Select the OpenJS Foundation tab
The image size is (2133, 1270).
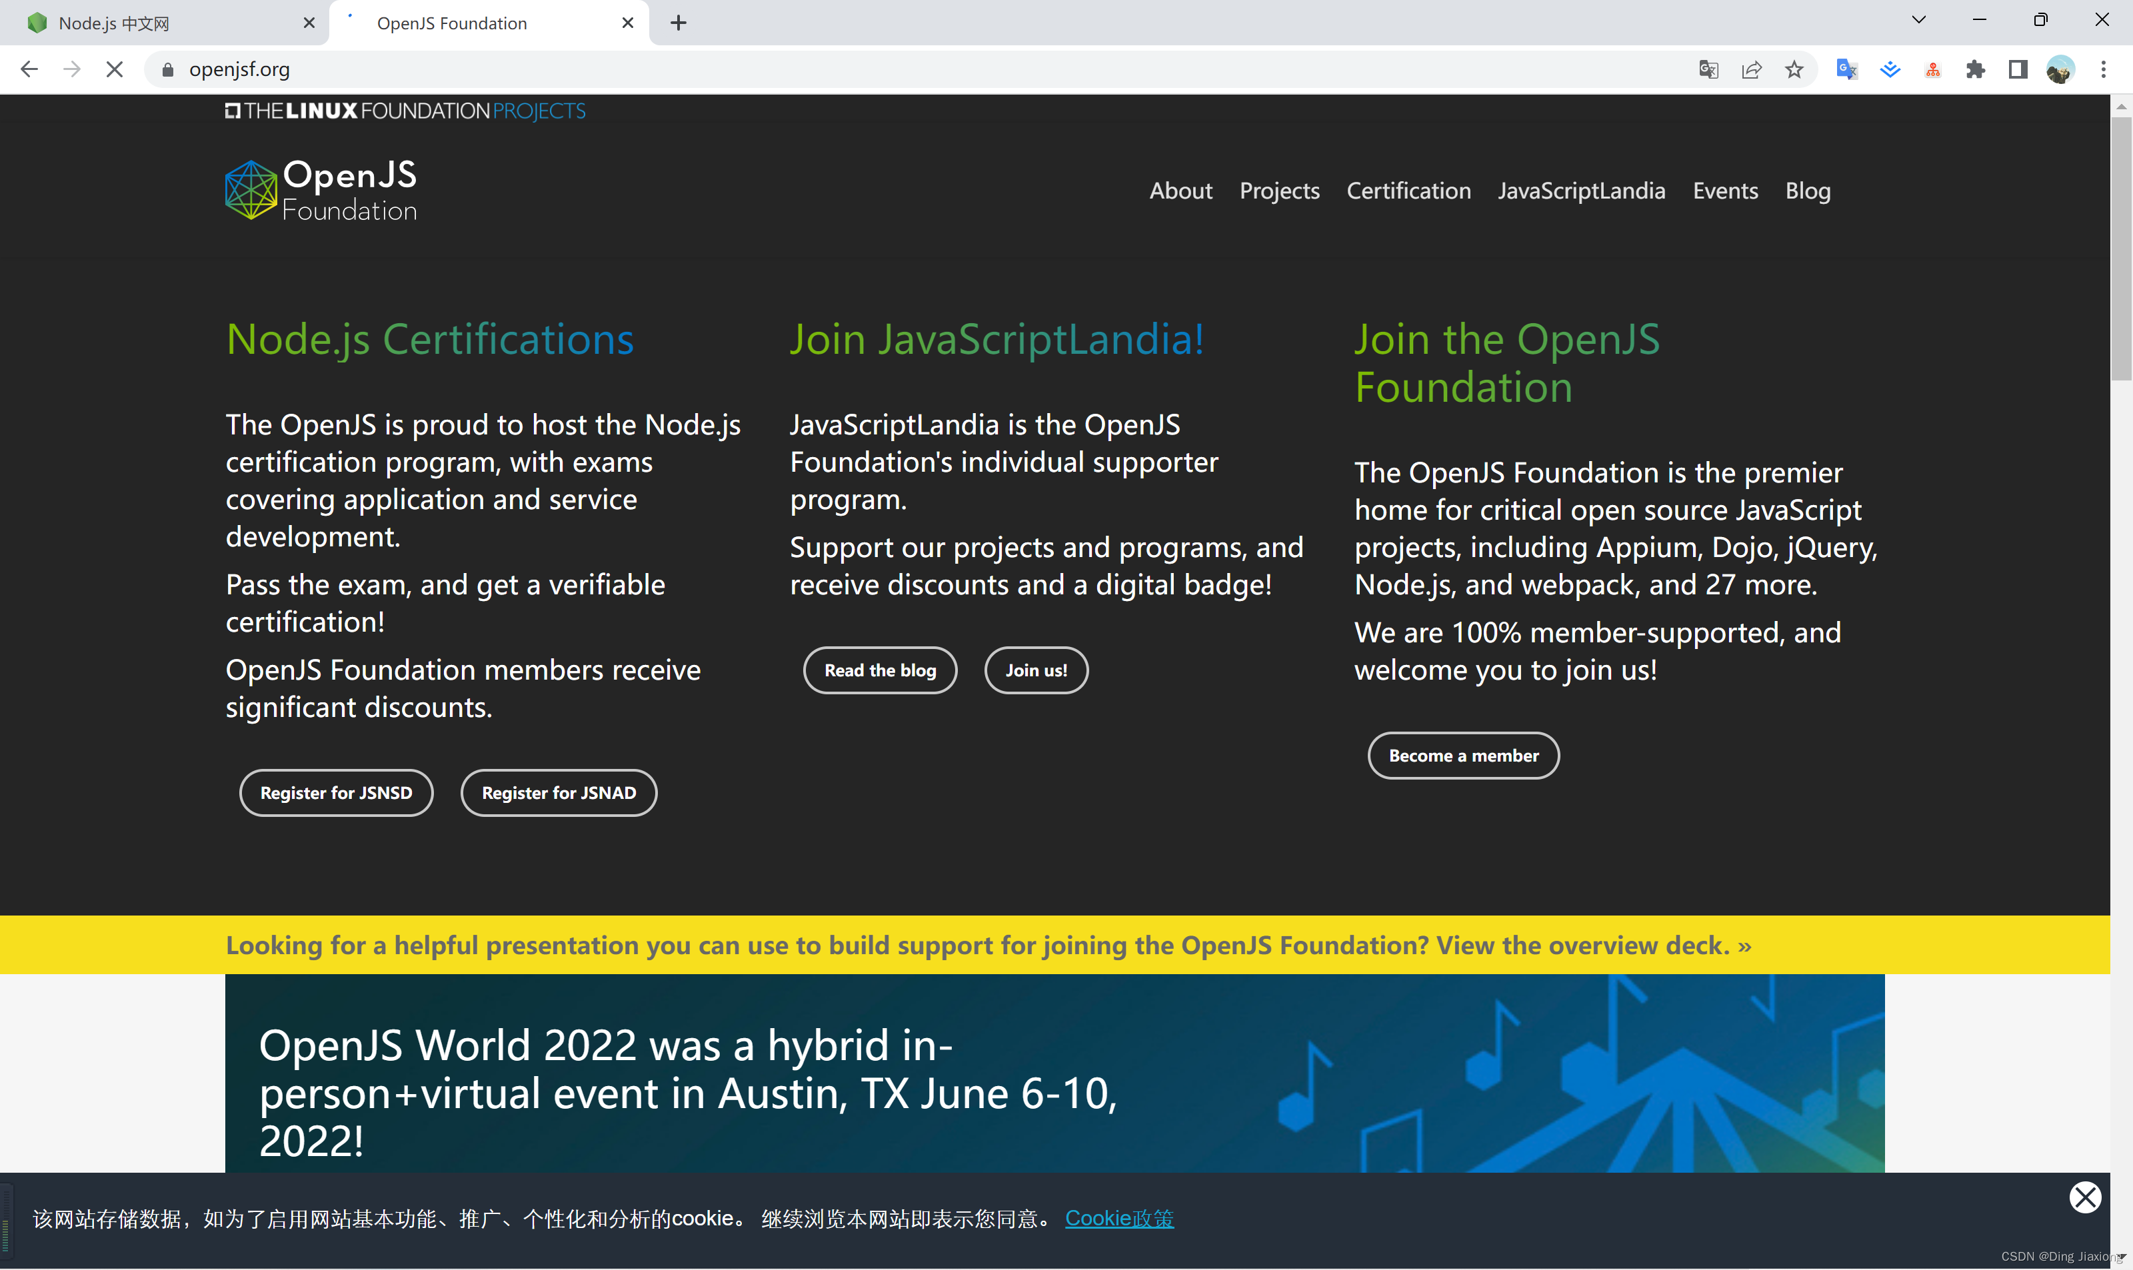488,23
